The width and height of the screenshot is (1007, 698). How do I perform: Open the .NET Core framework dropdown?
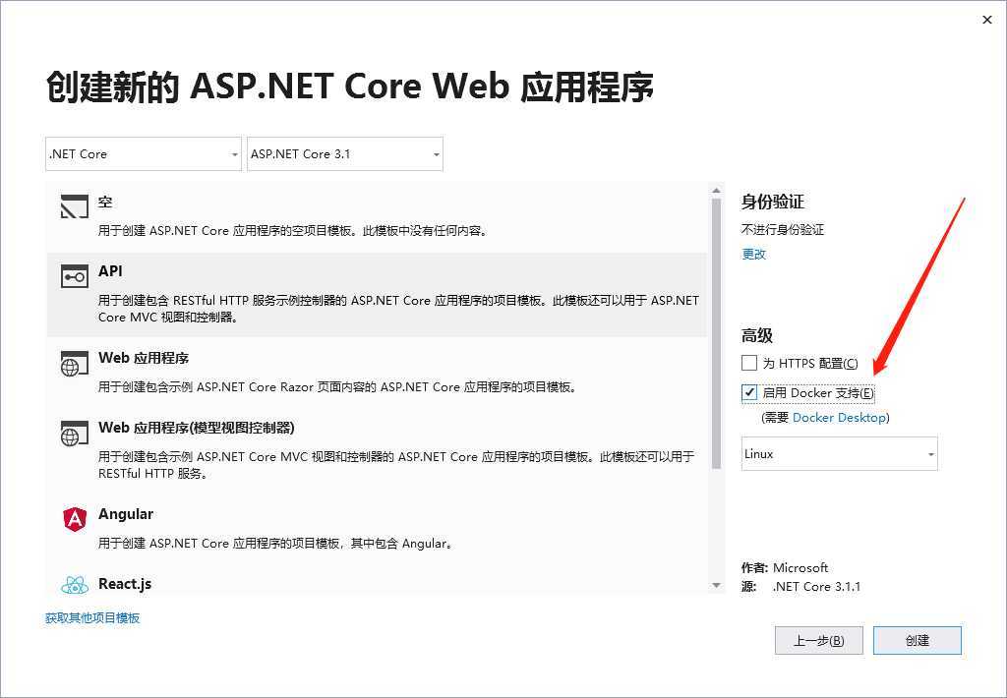pos(144,154)
